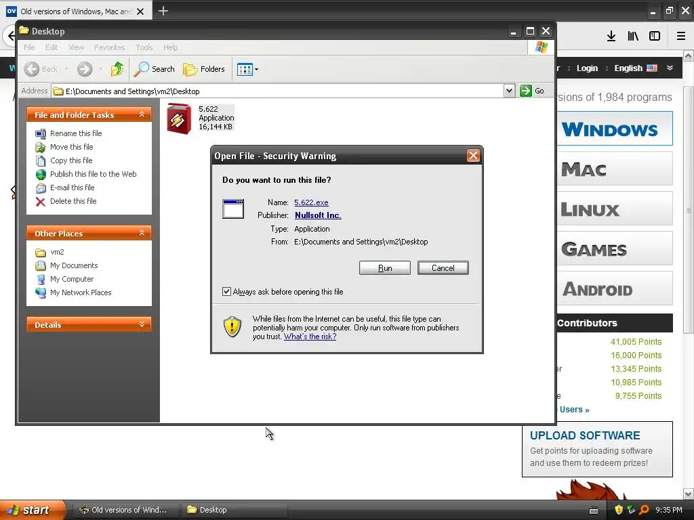Select the Games category on website
Viewport: 694px width, 520px height.
coord(614,248)
